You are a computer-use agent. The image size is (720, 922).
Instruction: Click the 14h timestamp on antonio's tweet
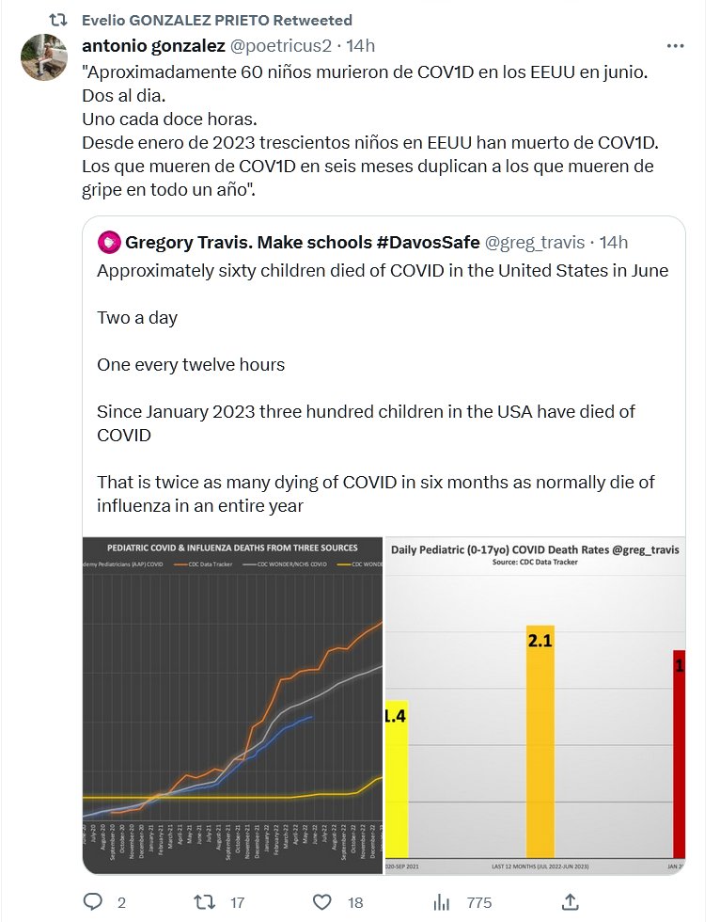361,45
